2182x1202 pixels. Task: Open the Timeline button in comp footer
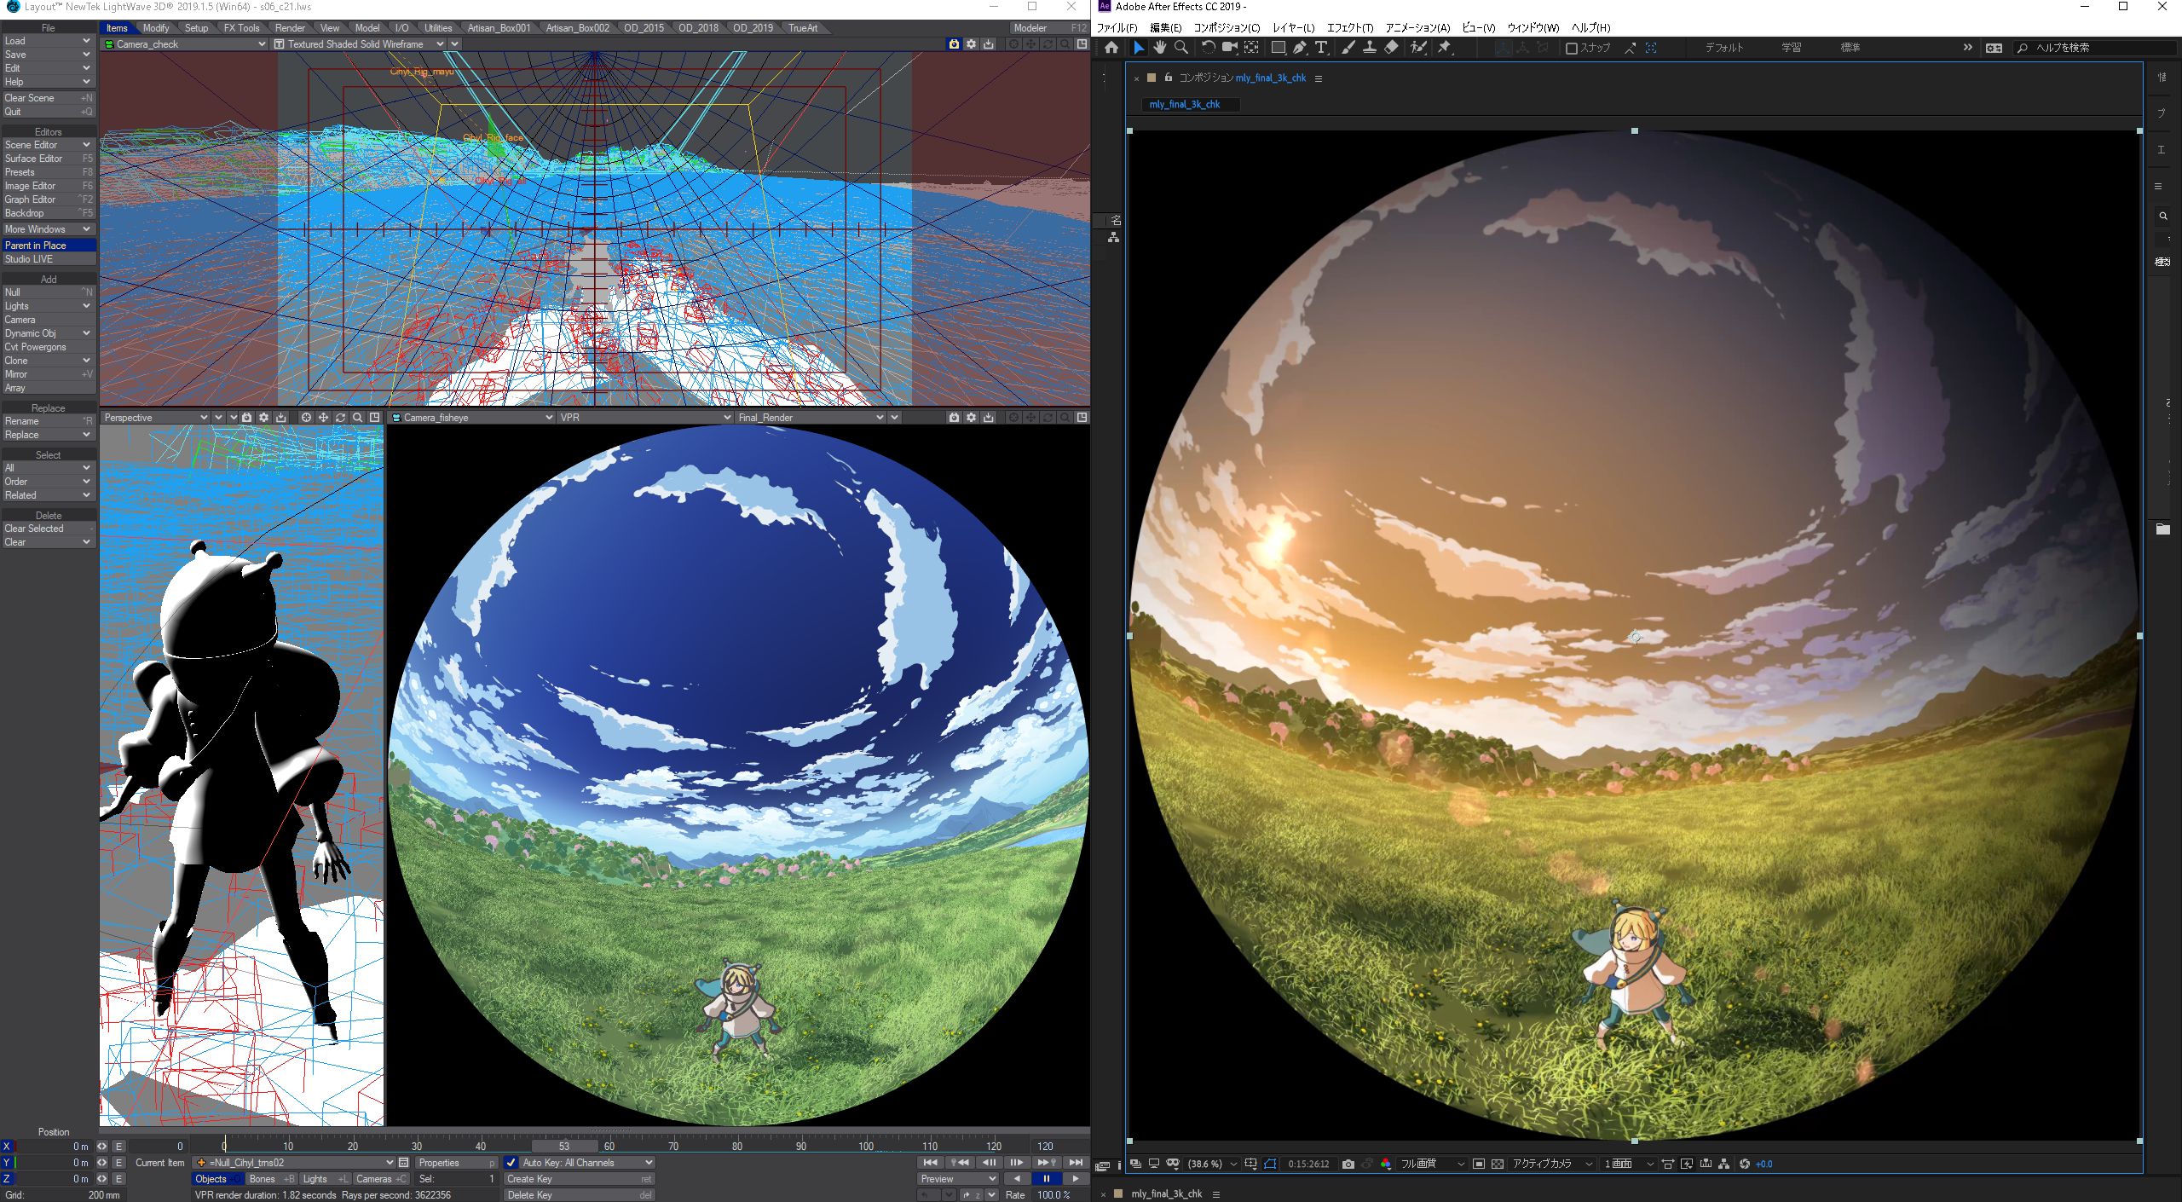coord(1706,1164)
